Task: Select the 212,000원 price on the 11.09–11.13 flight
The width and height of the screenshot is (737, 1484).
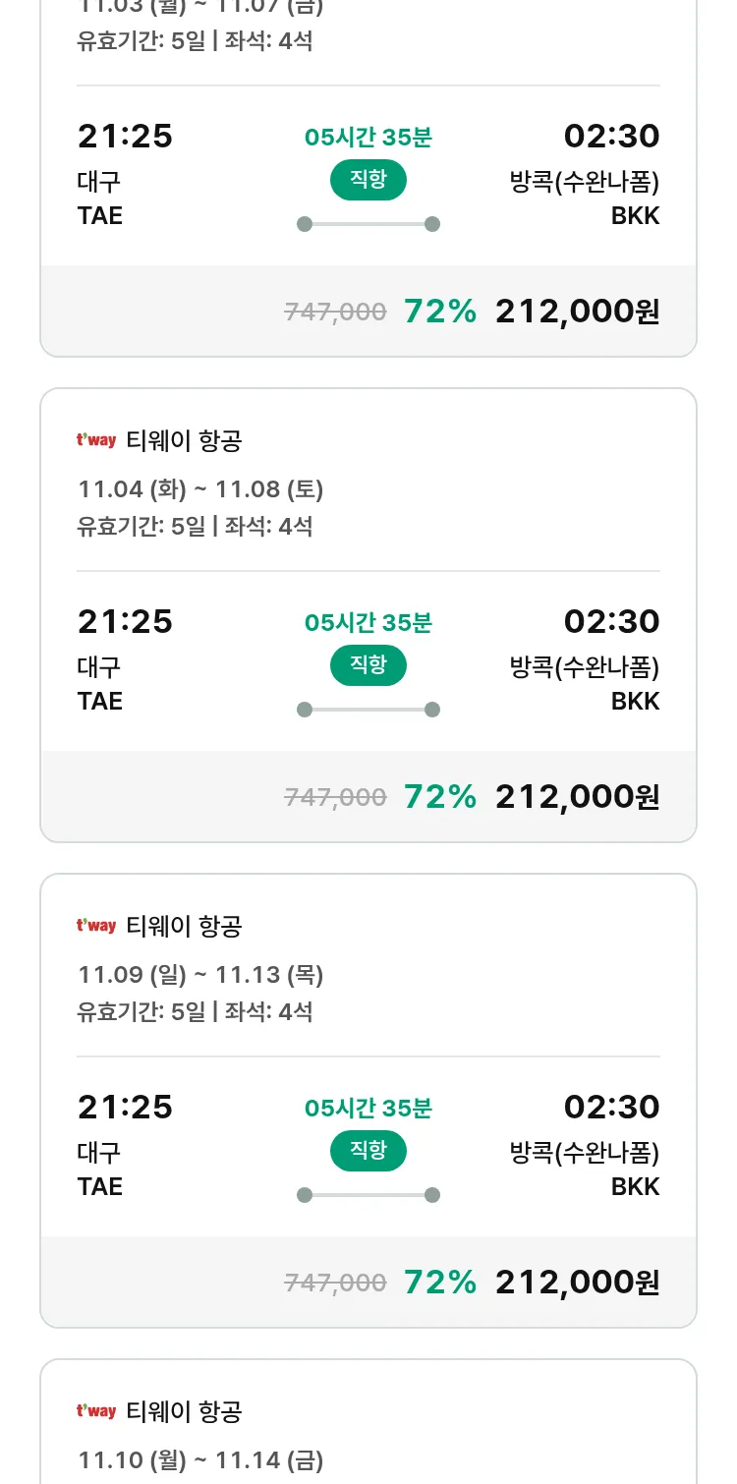Action: [577, 1283]
